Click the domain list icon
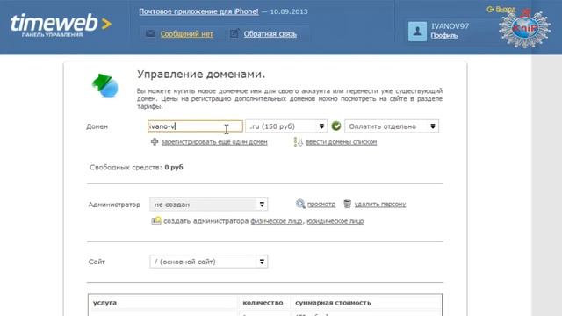The width and height of the screenshot is (562, 316). [x=298, y=142]
